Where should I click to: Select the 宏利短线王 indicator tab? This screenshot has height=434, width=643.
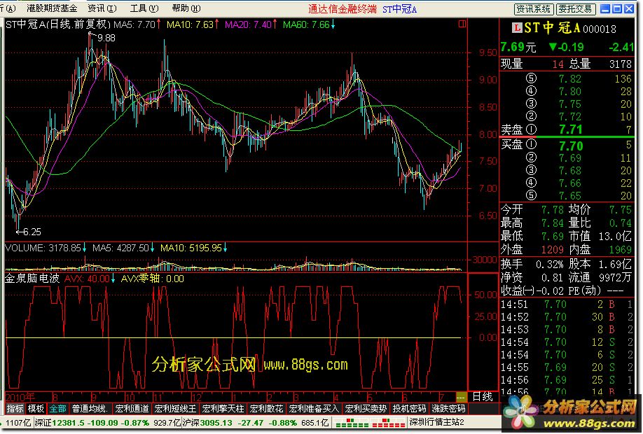point(176,409)
